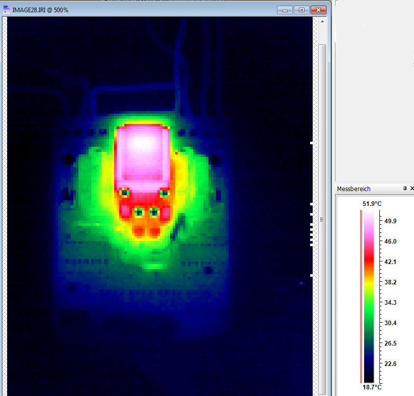Click the pink range bar beside color scale

(x=361, y=296)
